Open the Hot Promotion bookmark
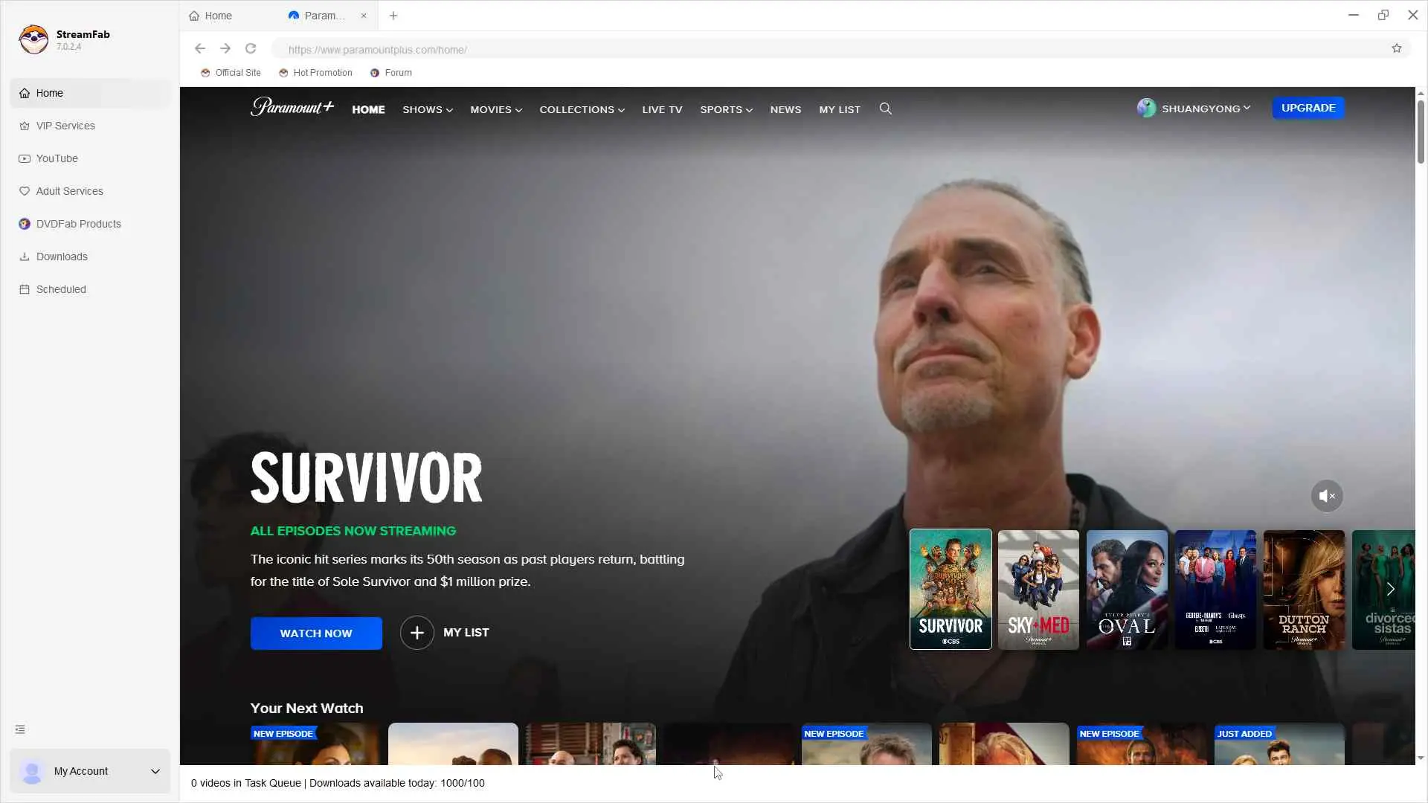Viewport: 1428px width, 803px height. tap(315, 73)
